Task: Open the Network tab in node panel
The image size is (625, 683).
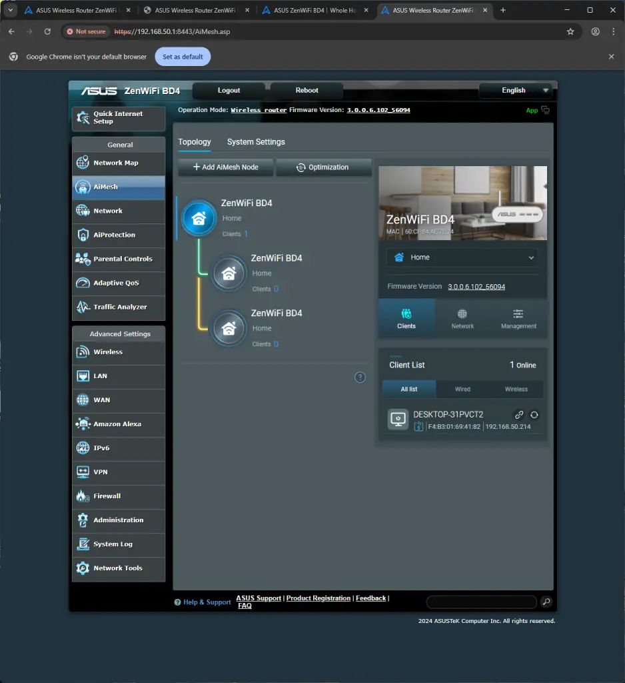Action: pyautogui.click(x=462, y=318)
